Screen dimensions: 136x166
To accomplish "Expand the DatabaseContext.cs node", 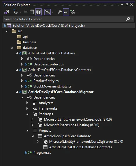I will pos(22,64).
